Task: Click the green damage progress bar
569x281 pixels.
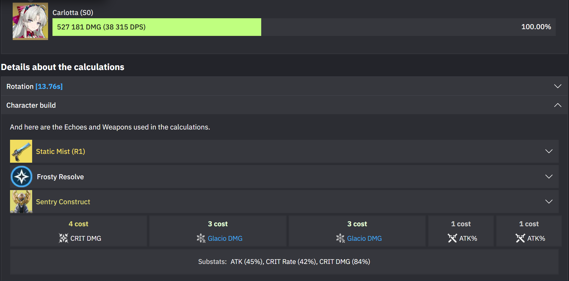Action: 157,27
